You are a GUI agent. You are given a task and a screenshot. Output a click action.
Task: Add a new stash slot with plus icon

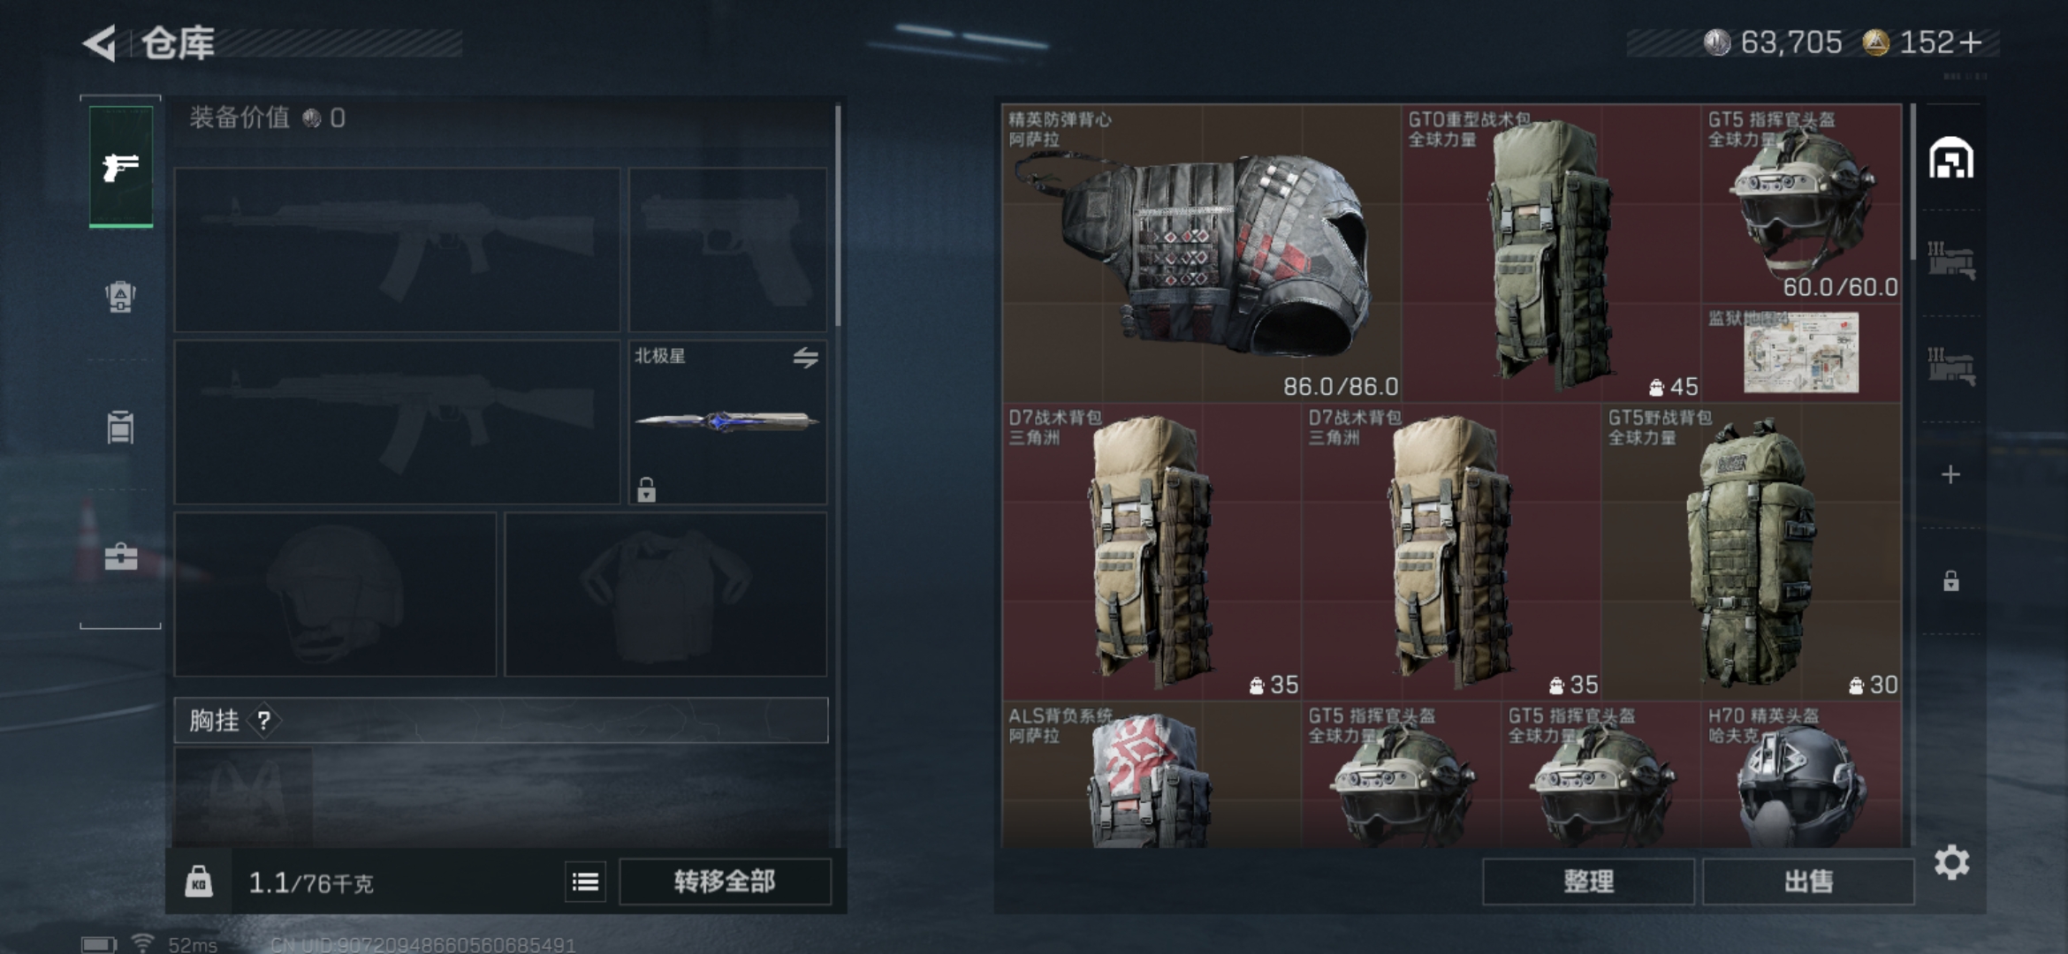click(1951, 474)
